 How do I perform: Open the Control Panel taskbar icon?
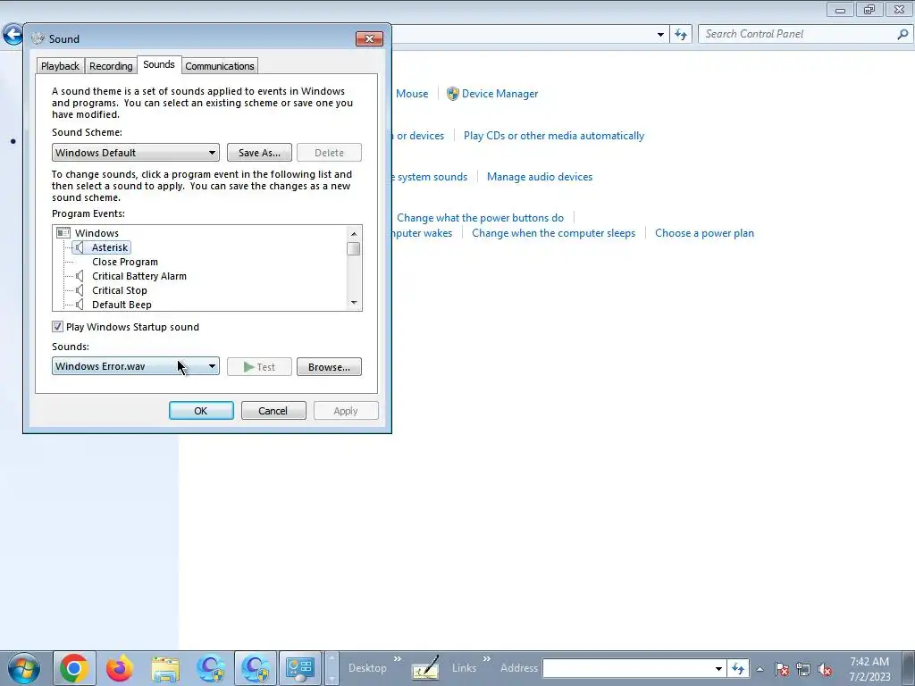[x=300, y=668]
